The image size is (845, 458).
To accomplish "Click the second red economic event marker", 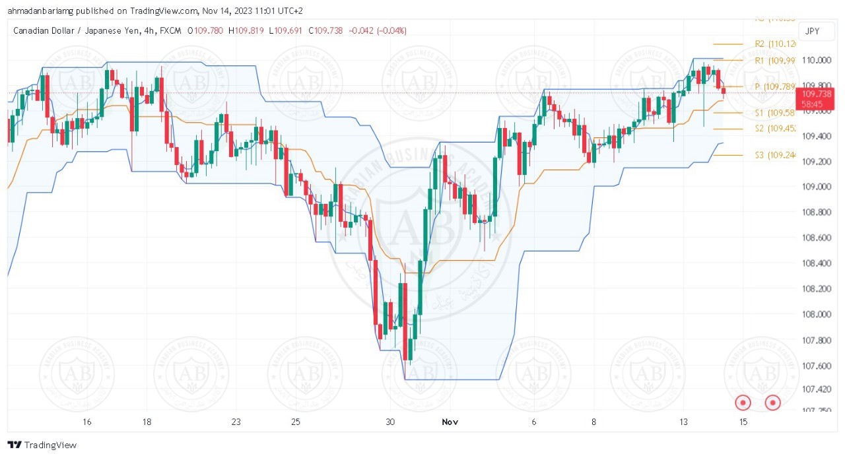I will (x=772, y=402).
